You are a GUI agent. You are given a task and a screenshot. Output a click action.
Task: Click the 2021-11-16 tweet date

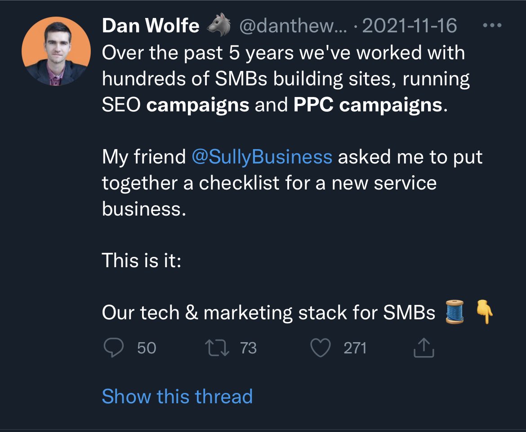click(x=409, y=26)
